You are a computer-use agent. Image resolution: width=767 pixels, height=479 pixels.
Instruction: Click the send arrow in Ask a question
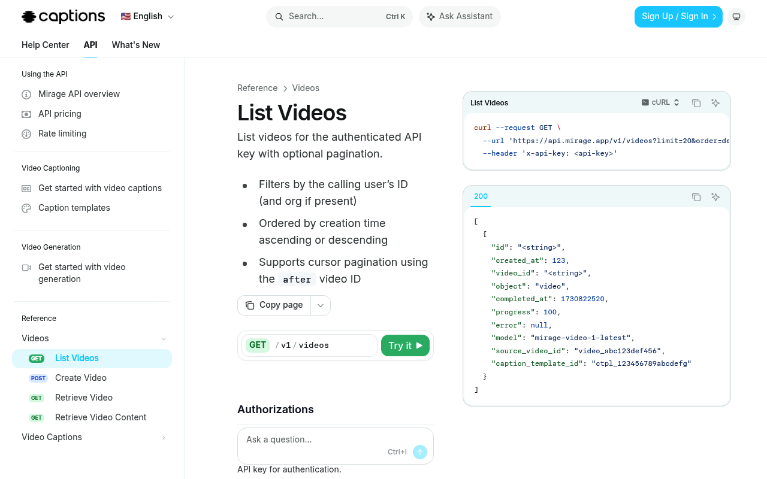click(x=420, y=452)
